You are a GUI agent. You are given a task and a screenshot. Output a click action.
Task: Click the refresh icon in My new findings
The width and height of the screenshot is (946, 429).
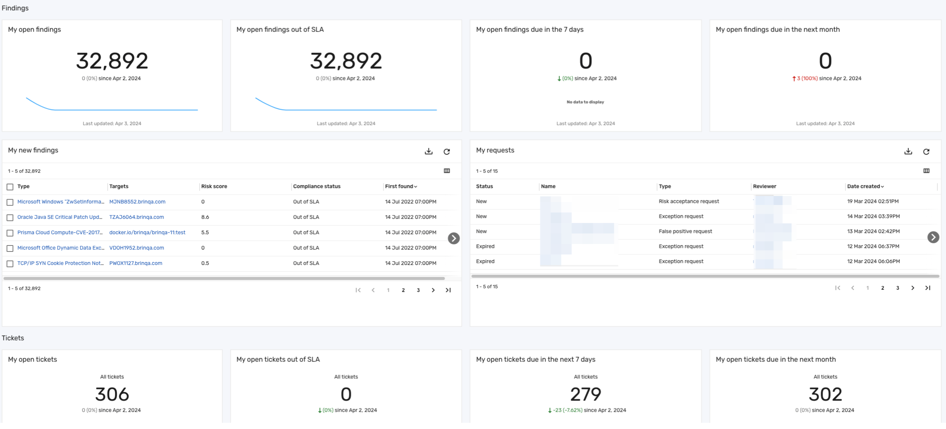point(447,151)
